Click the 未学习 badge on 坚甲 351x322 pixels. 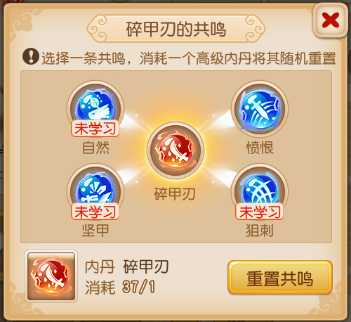tap(95, 212)
